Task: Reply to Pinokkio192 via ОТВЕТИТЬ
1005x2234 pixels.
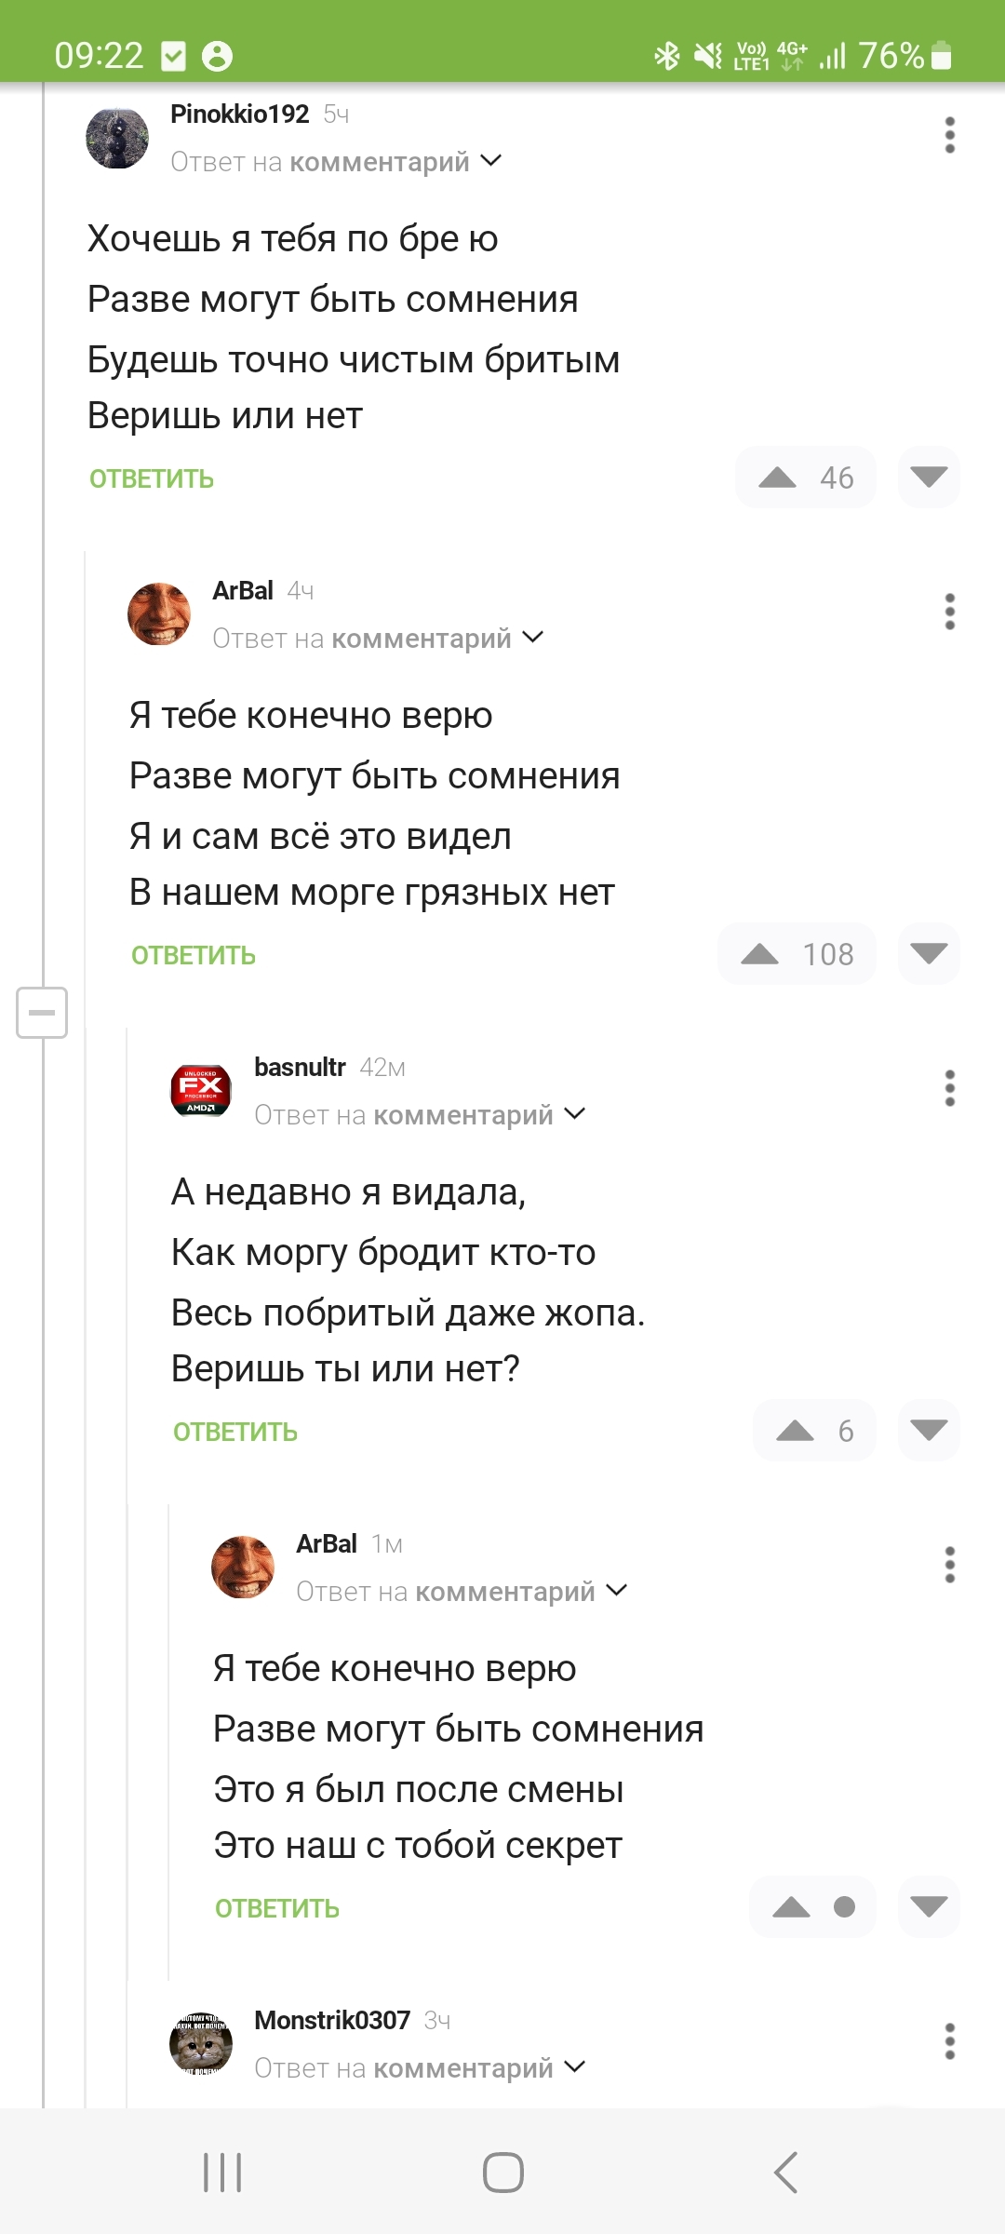Action: point(152,479)
